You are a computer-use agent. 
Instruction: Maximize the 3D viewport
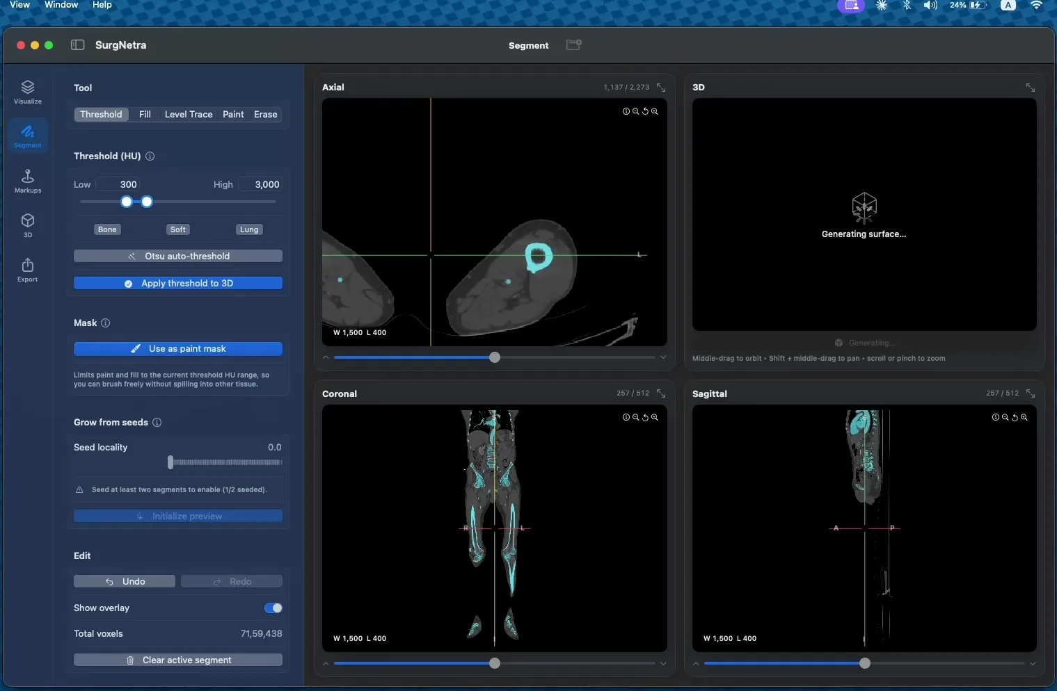pyautogui.click(x=1031, y=88)
